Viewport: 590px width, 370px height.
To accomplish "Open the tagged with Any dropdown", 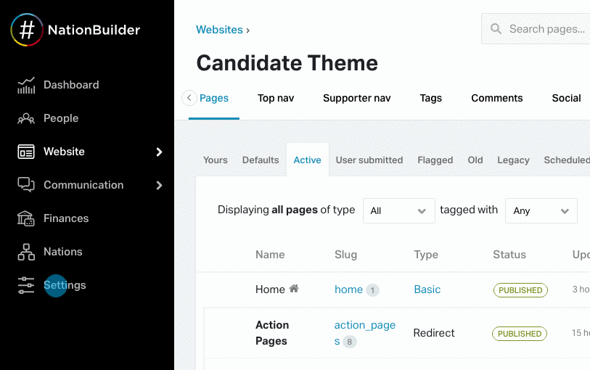I will 541,210.
